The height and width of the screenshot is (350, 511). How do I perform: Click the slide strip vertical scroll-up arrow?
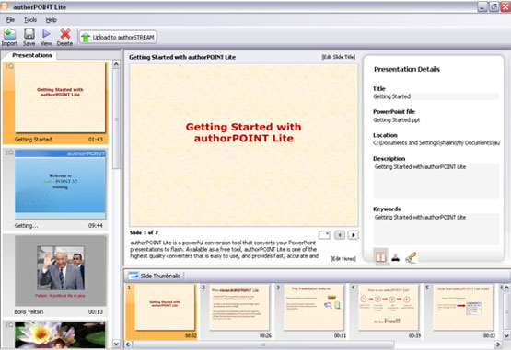tap(506, 288)
